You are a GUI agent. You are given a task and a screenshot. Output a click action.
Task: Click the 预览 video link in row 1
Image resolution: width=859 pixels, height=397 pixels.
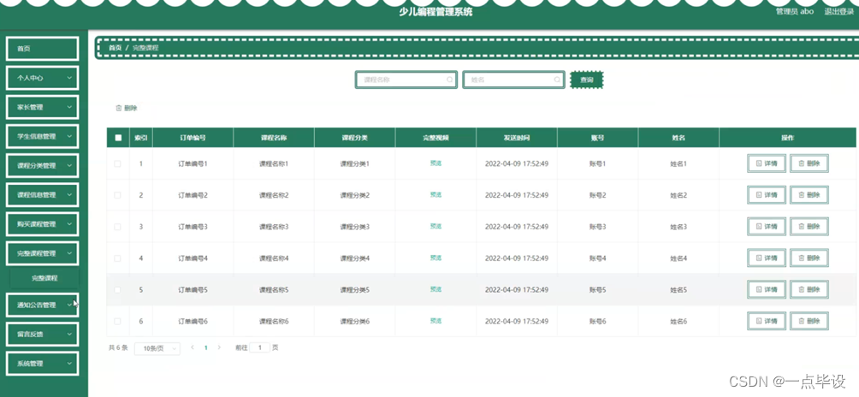click(x=435, y=163)
